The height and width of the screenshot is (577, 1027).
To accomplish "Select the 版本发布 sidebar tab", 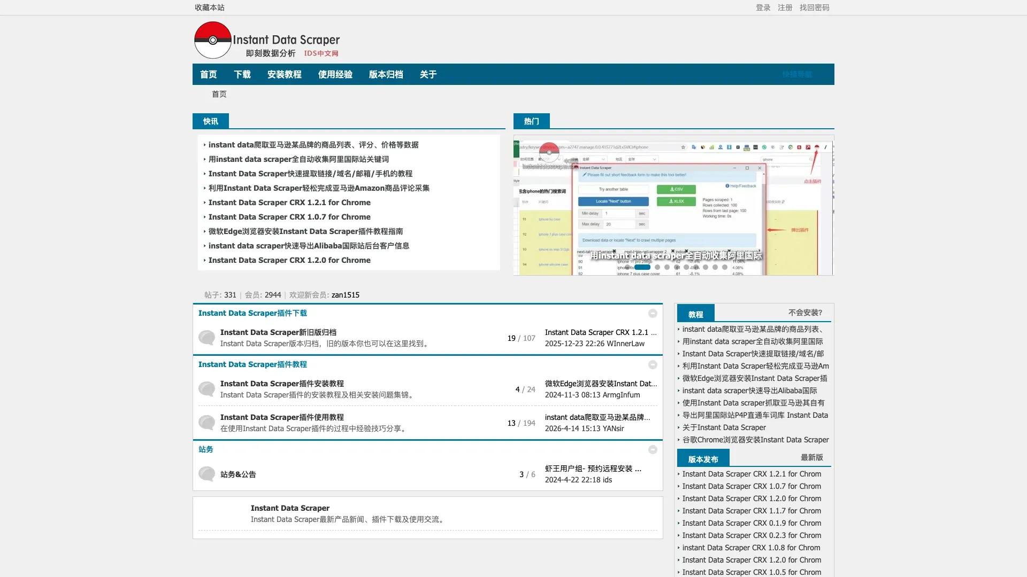I will [703, 459].
